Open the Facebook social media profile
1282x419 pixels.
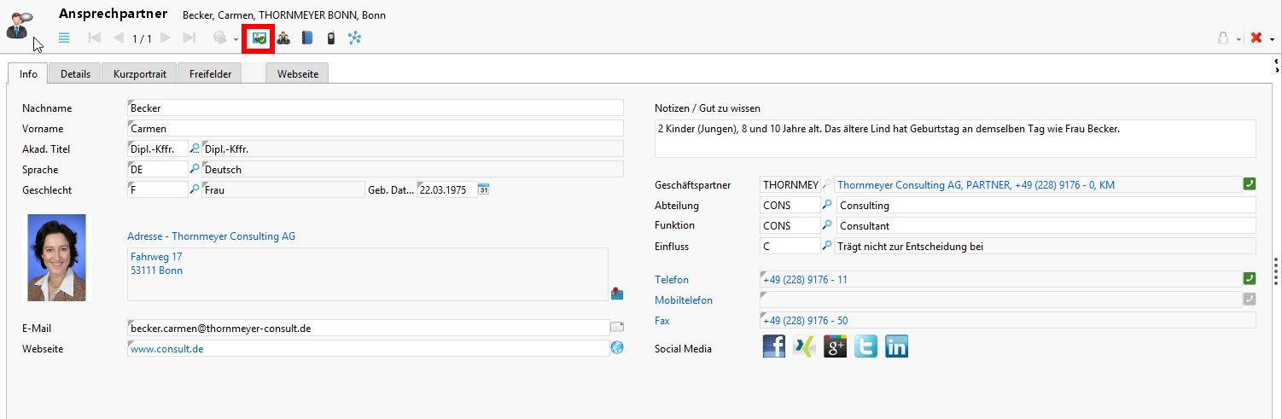(773, 346)
